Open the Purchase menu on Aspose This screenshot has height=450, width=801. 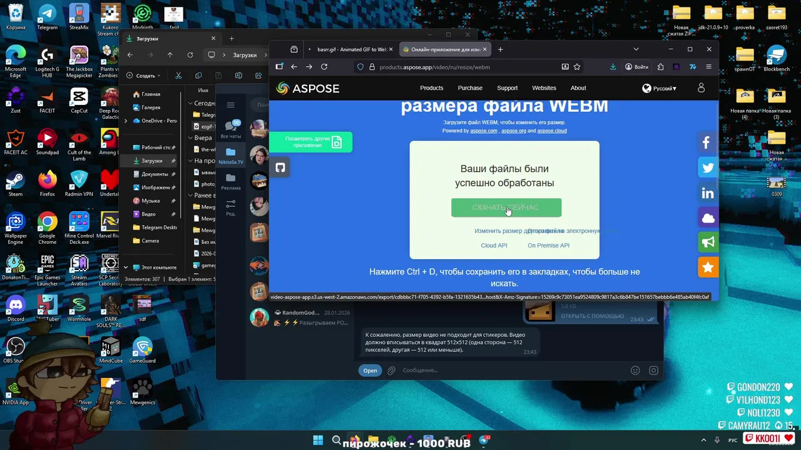[x=470, y=88]
